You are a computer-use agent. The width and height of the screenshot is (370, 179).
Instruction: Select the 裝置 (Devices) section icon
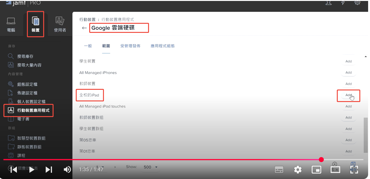pyautogui.click(x=36, y=24)
